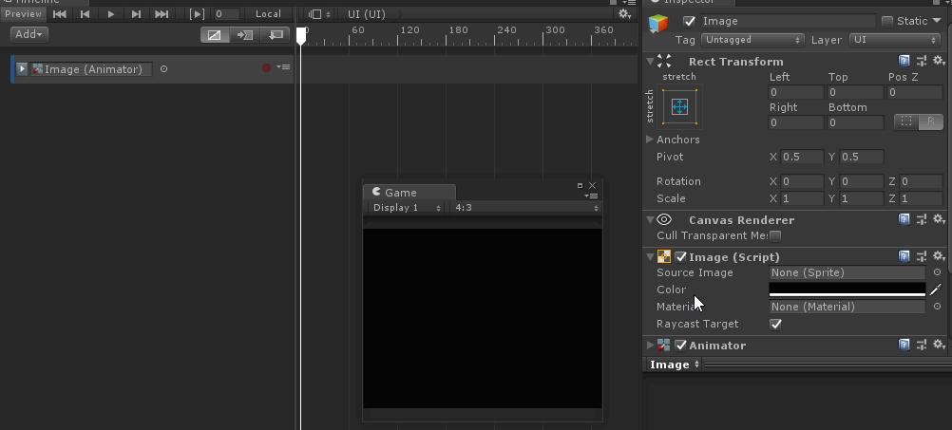952x430 pixels.
Task: Open Image (Script) gear settings menu
Action: click(940, 256)
